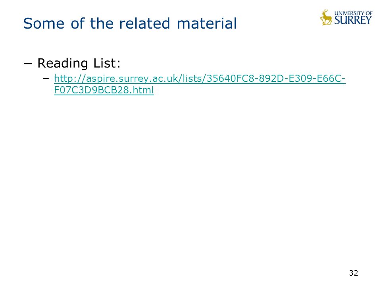Click the F07C3D9BCB28.html link line
Image resolution: width=381 pixels, height=286 pixels.
[104, 90]
